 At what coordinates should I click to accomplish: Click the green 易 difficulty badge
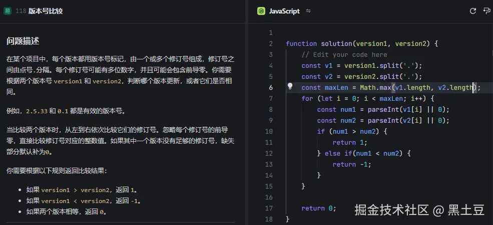(x=7, y=11)
